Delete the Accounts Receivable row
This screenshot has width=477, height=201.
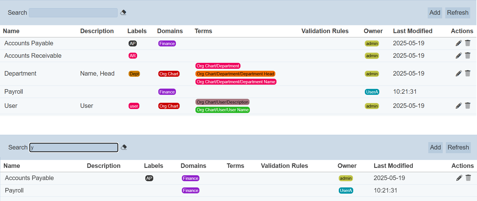pos(468,55)
